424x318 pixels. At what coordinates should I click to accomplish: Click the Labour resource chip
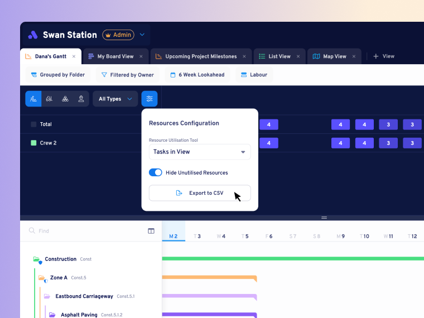(254, 75)
